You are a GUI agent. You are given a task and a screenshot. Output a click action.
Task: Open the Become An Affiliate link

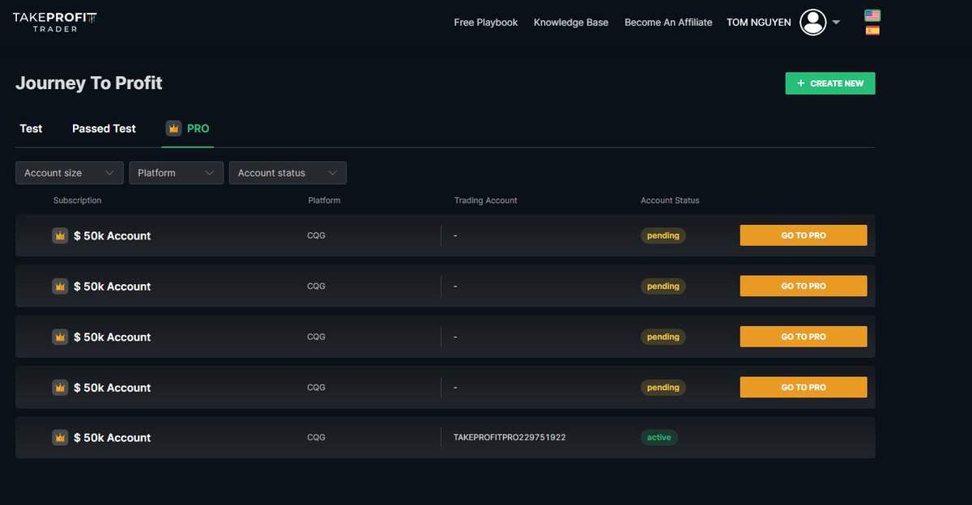[668, 22]
